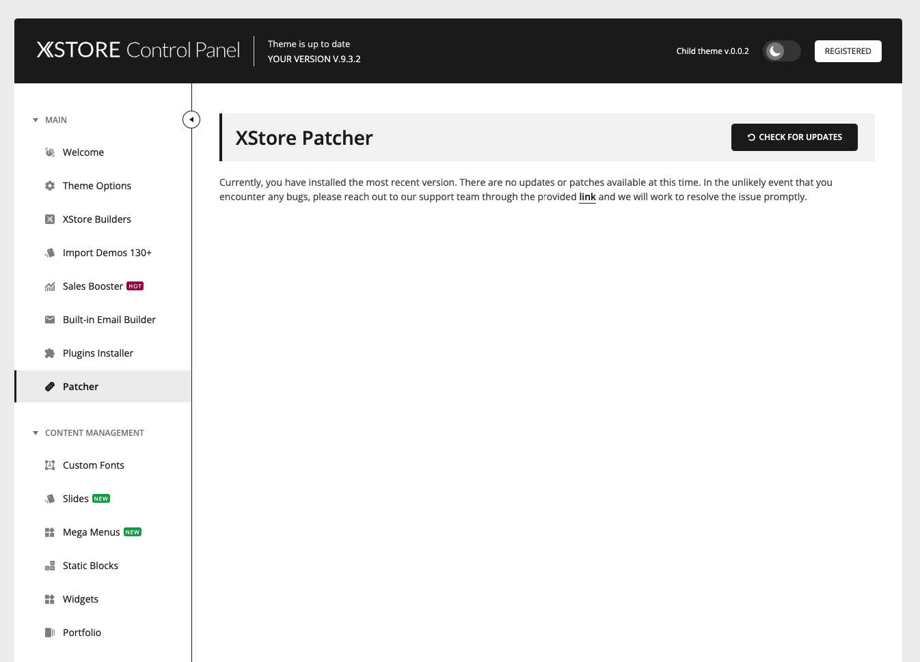Click the Sales Booster chart icon
920x662 pixels.
point(50,286)
